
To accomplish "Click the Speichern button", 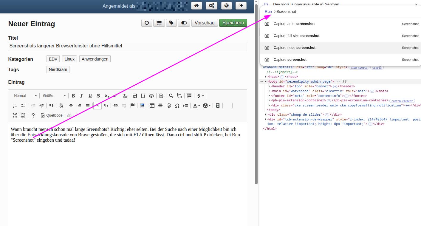I will click(x=233, y=23).
